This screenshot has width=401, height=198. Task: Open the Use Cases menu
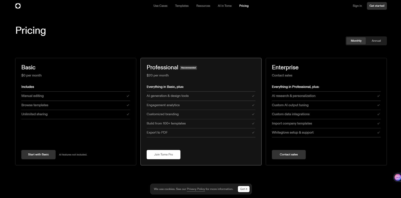pos(160,6)
